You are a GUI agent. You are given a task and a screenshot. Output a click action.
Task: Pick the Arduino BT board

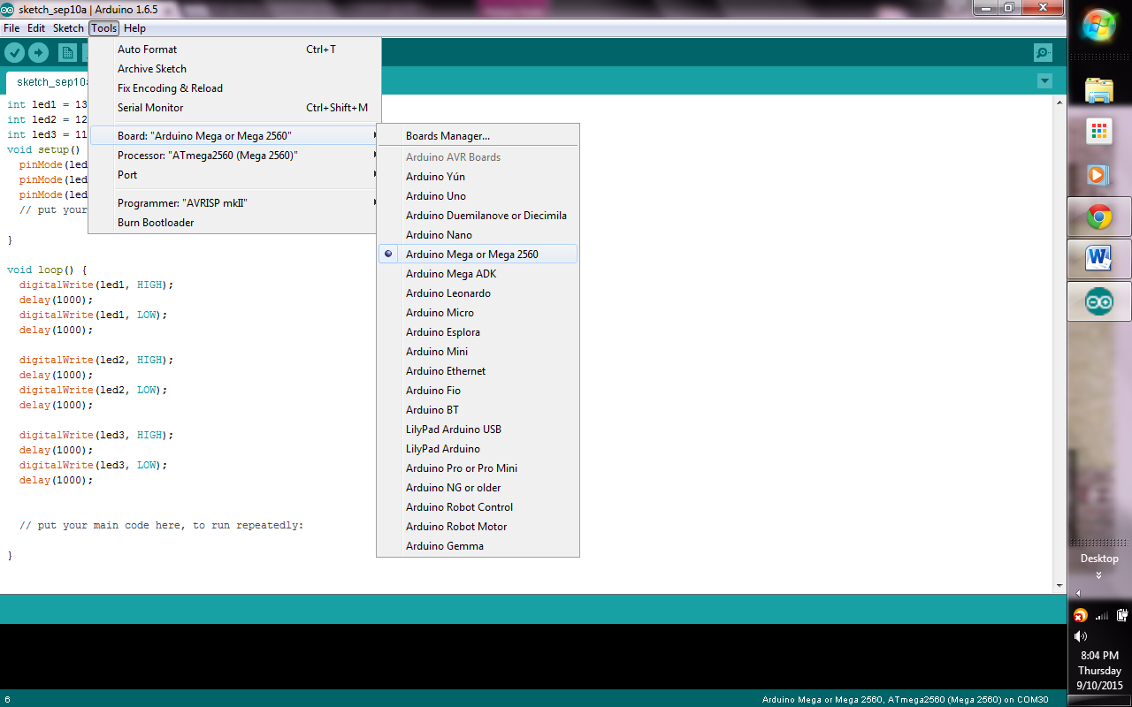478,410
